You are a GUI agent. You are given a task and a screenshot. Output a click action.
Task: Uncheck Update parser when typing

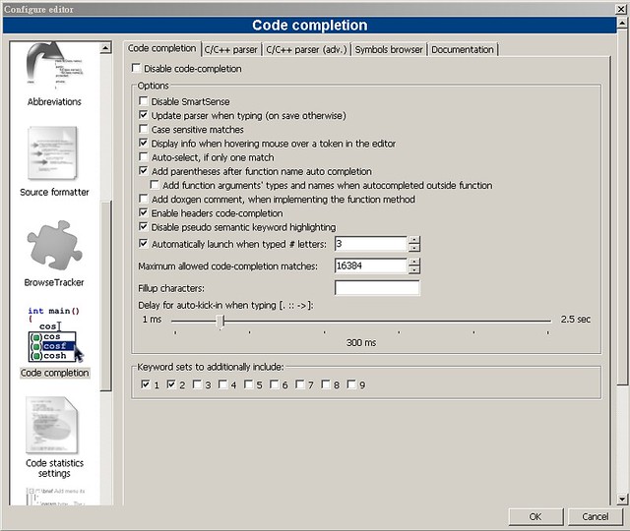(x=143, y=115)
